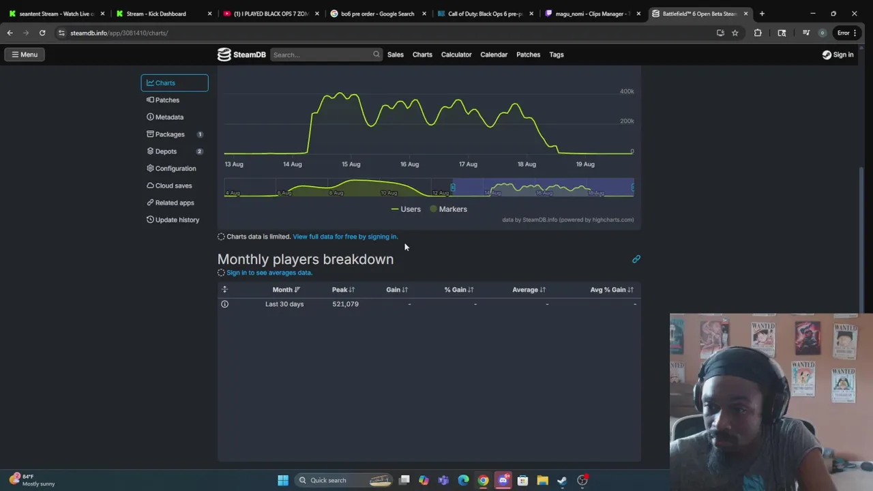Viewport: 873px width, 491px height.
Task: Open Patches in the top navigation
Action: (528, 55)
